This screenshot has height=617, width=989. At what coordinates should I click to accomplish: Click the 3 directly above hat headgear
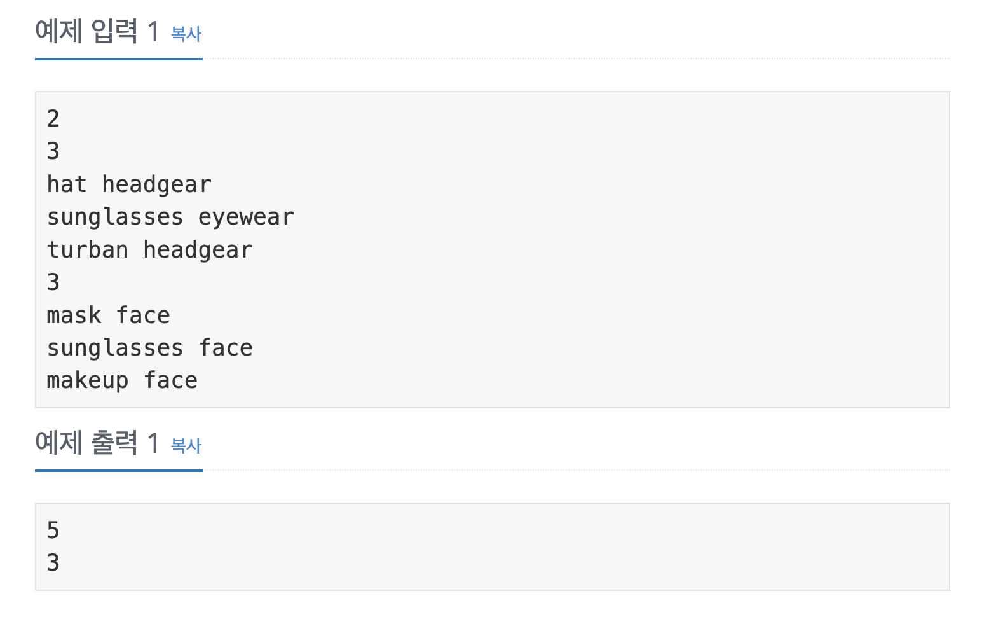pos(53,151)
